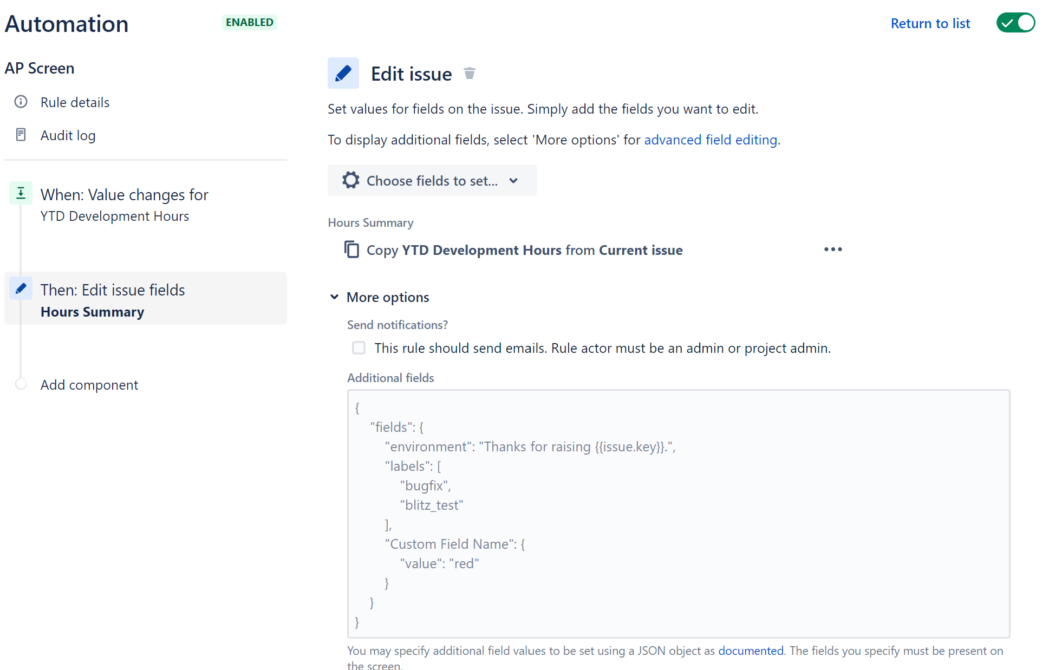The width and height of the screenshot is (1055, 670).
Task: Click the Edit issue pencil icon
Action: (x=343, y=73)
